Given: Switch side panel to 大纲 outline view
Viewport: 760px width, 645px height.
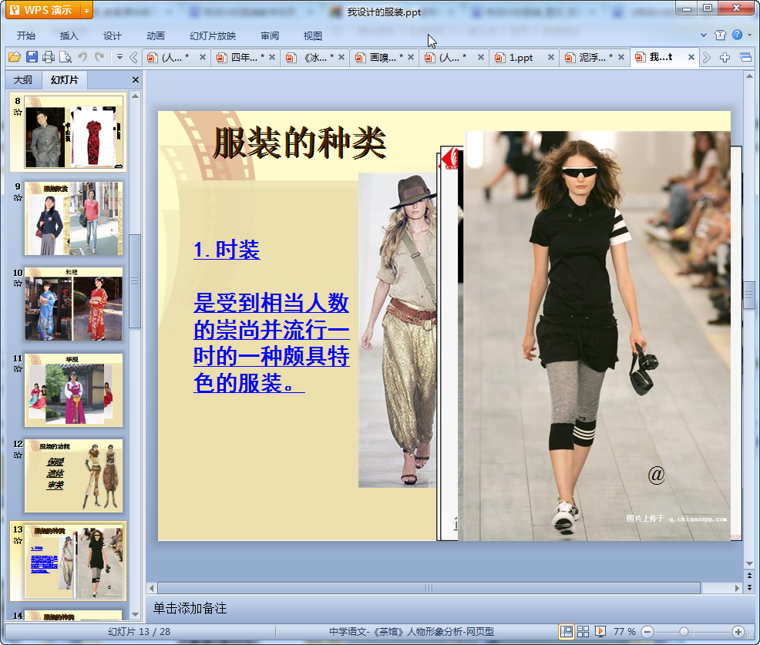Looking at the screenshot, I should pyautogui.click(x=23, y=80).
